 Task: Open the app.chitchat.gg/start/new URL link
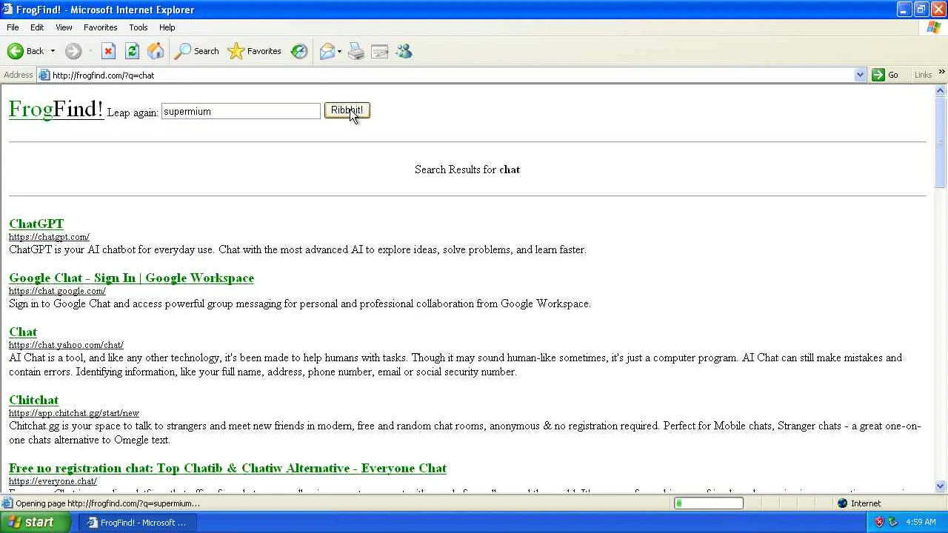74,413
